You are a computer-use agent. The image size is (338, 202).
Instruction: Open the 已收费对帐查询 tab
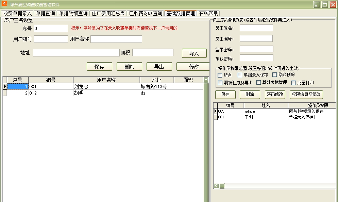point(146,13)
